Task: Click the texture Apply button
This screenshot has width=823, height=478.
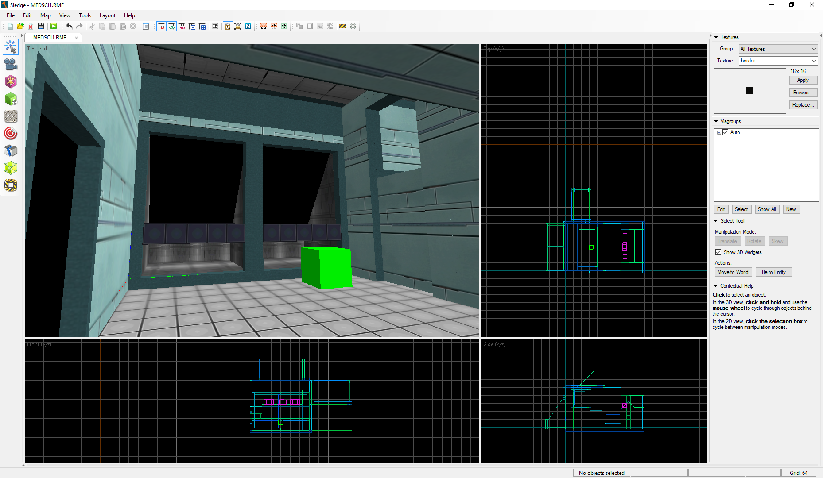Action: [803, 80]
